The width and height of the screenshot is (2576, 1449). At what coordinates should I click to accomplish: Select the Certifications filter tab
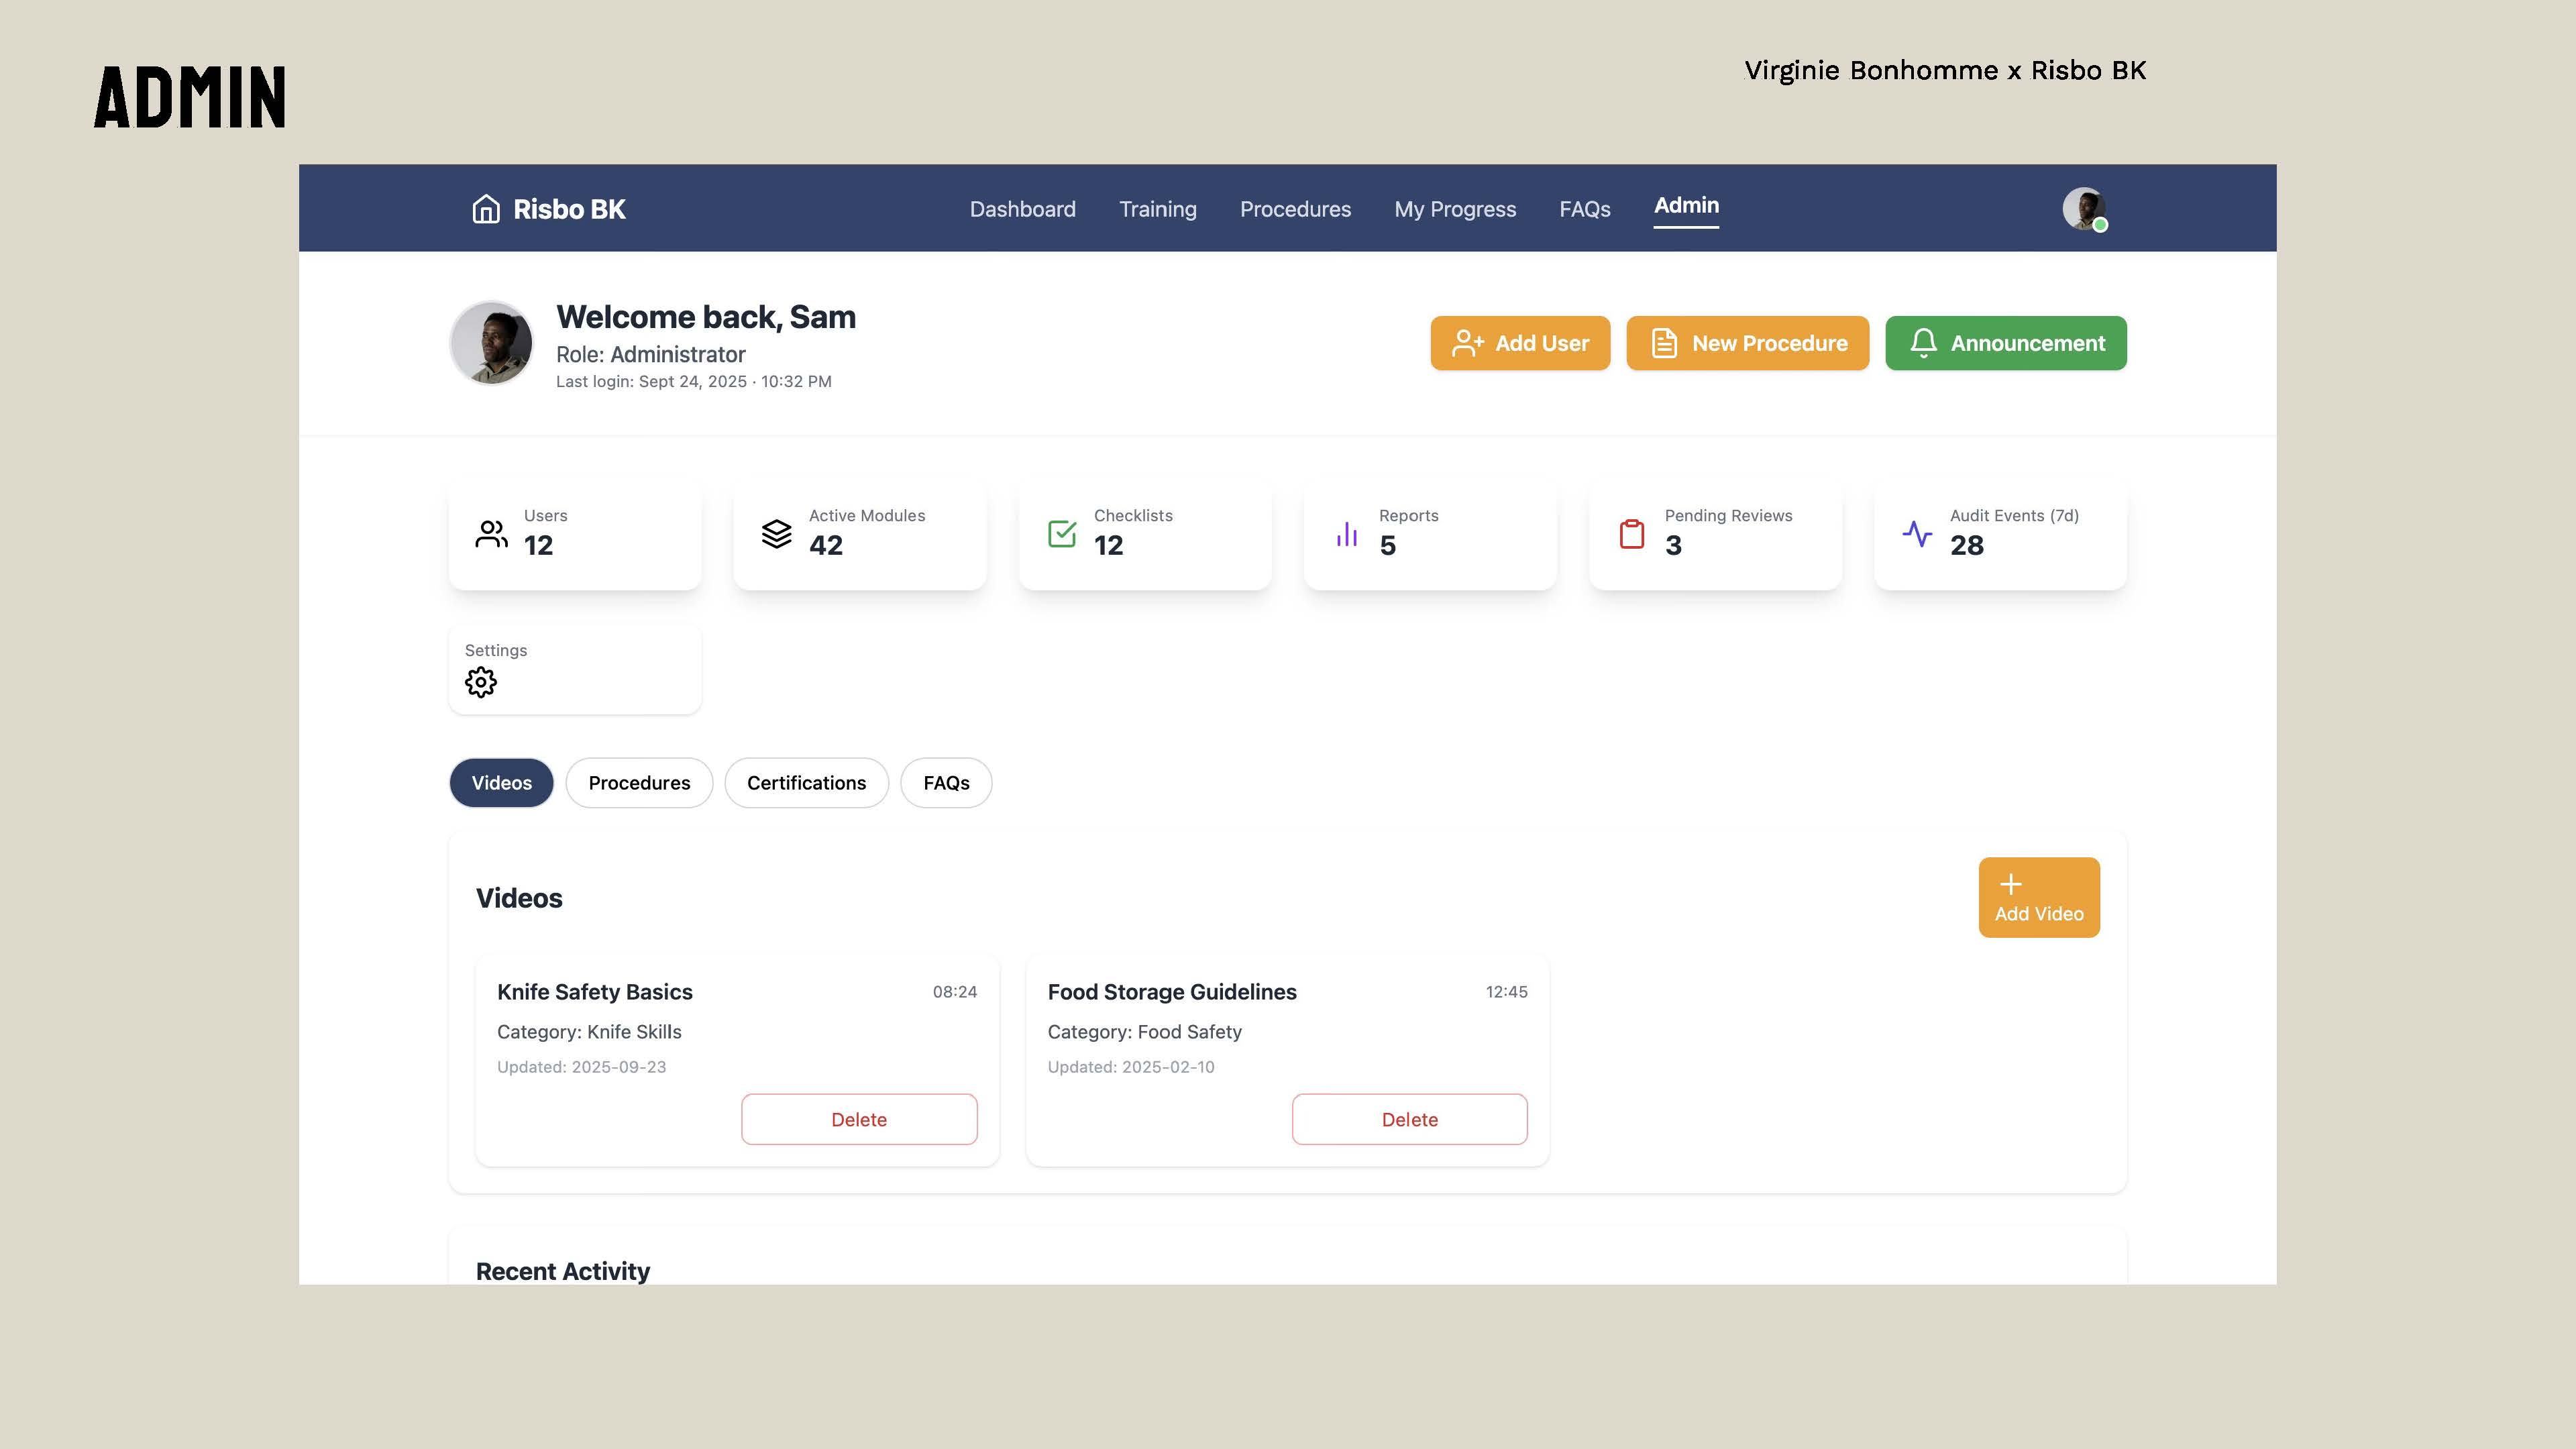[806, 783]
